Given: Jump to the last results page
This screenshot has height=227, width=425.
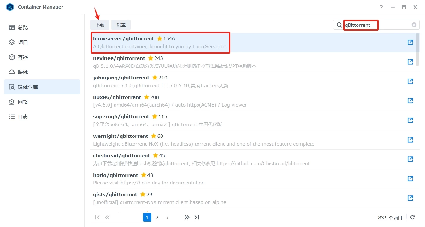Looking at the screenshot, I should pyautogui.click(x=197, y=217).
